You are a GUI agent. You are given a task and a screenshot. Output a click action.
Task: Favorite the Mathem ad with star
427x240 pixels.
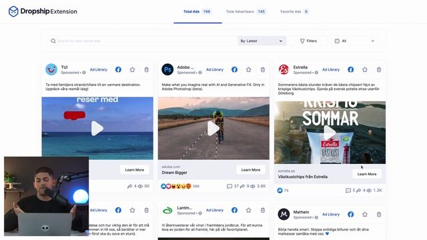click(x=365, y=215)
